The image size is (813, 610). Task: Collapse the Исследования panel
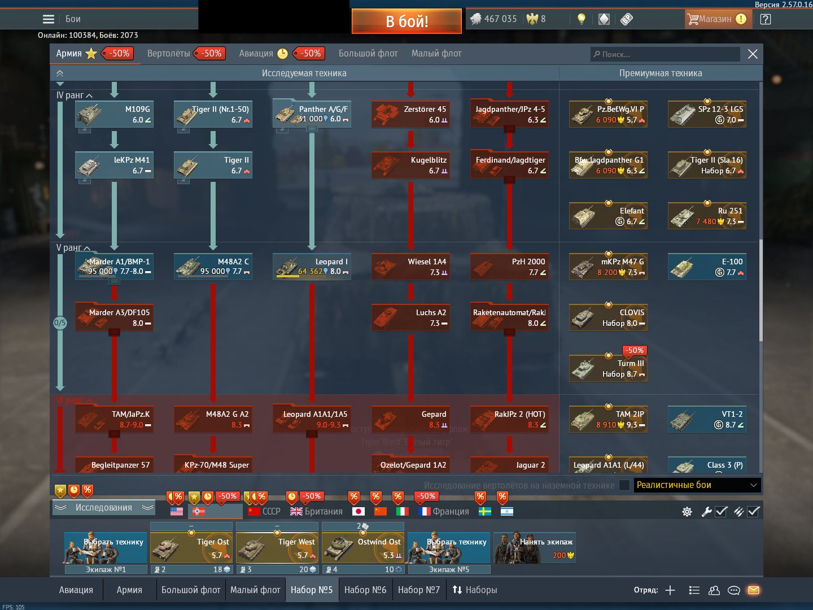pos(104,508)
